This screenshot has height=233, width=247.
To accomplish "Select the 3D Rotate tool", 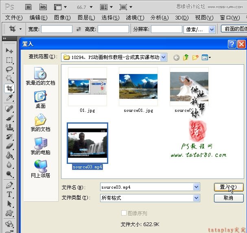I will [9, 224].
